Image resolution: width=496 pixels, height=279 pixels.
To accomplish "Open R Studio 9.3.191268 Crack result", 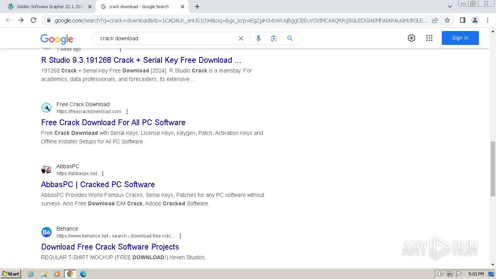I will [x=141, y=60].
